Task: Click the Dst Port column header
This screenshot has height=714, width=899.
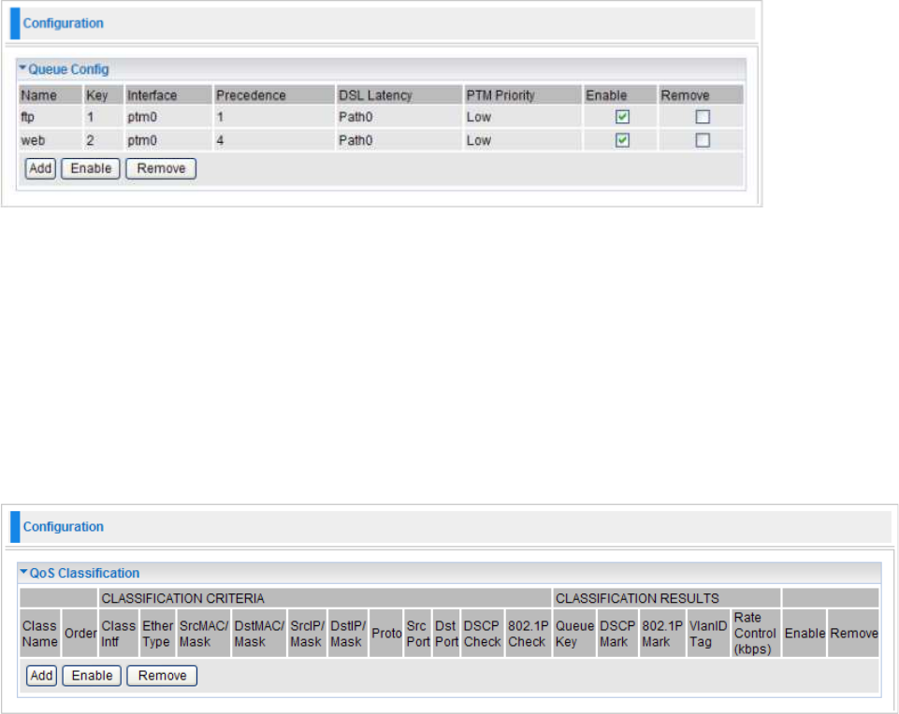Action: click(446, 634)
